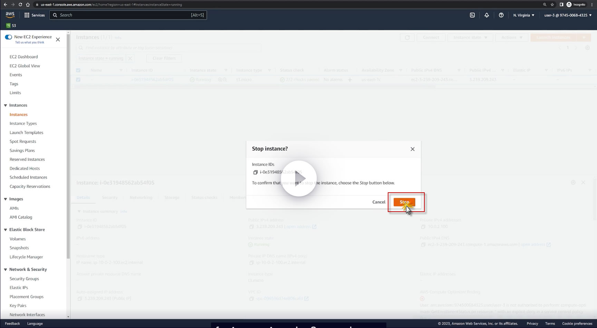Go to Volumes

coord(18,239)
